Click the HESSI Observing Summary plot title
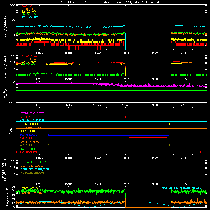 click(x=111, y=2)
